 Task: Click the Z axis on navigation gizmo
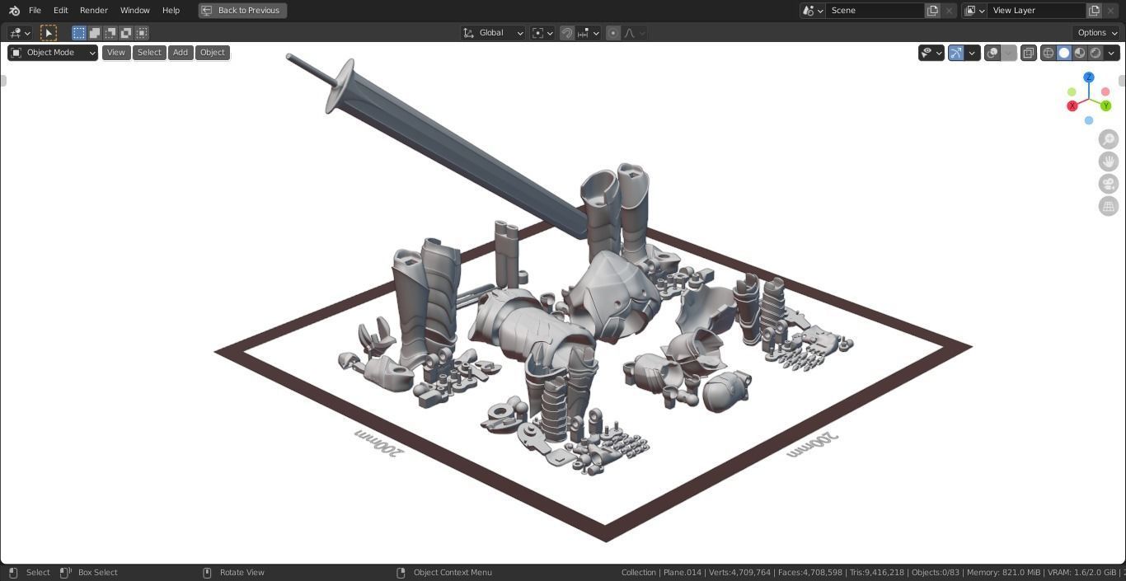tap(1089, 77)
